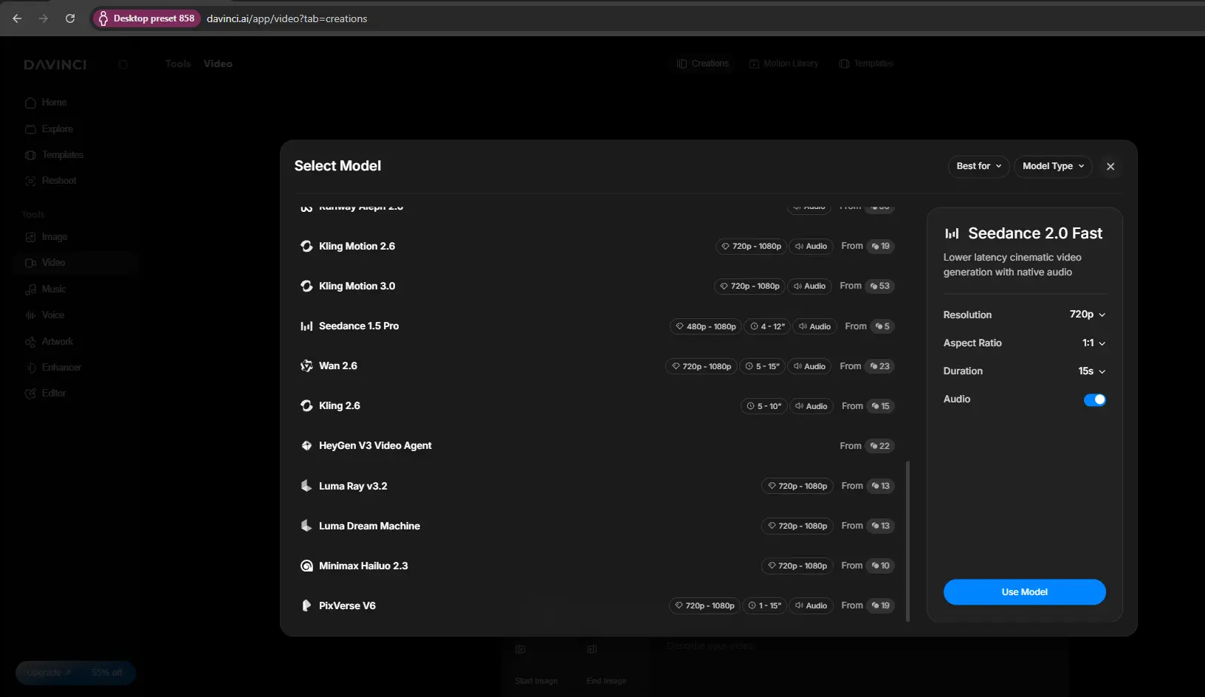Click the 10 credits badge on Minimax Hailuo 2.3
1205x697 pixels.
click(x=881, y=566)
